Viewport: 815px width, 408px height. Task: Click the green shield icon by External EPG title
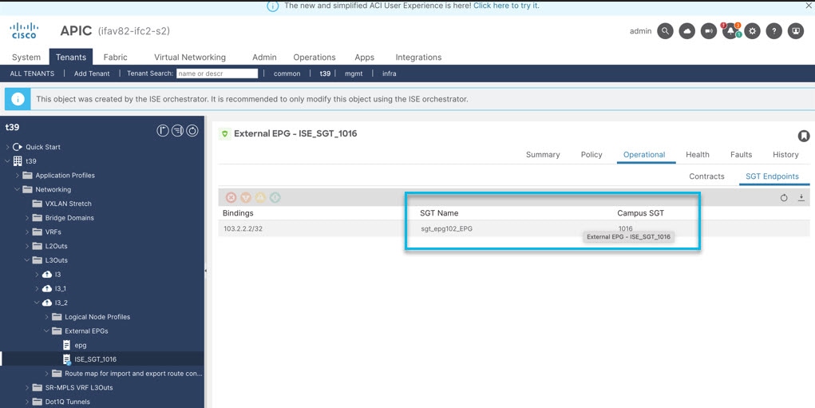[224, 134]
